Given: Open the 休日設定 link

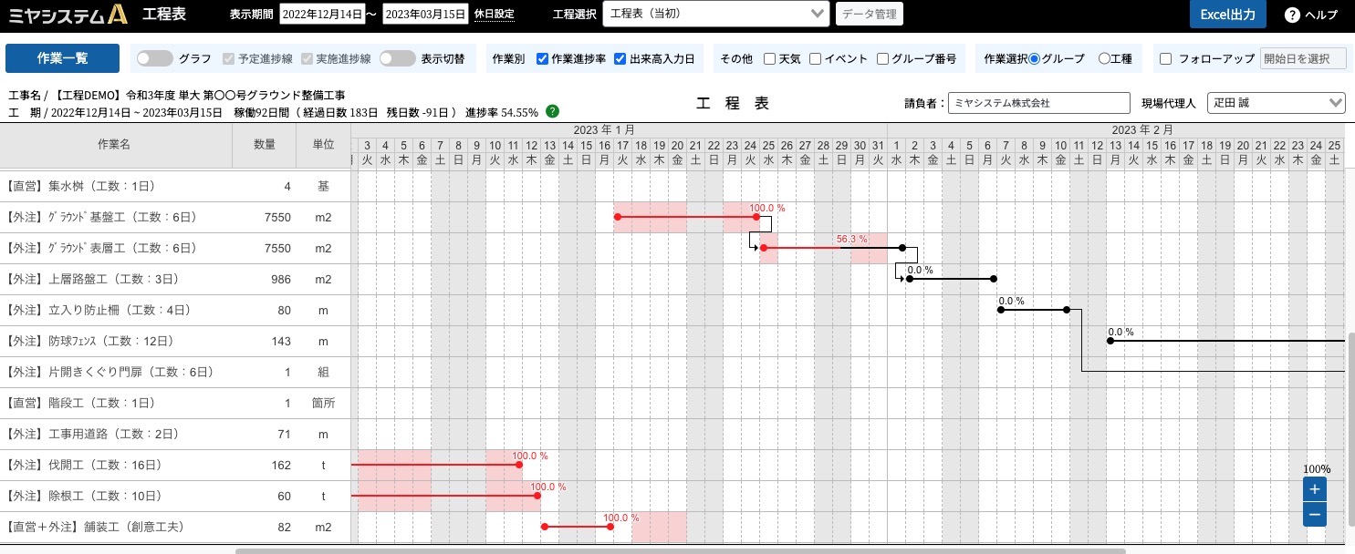Looking at the screenshot, I should click(x=495, y=15).
